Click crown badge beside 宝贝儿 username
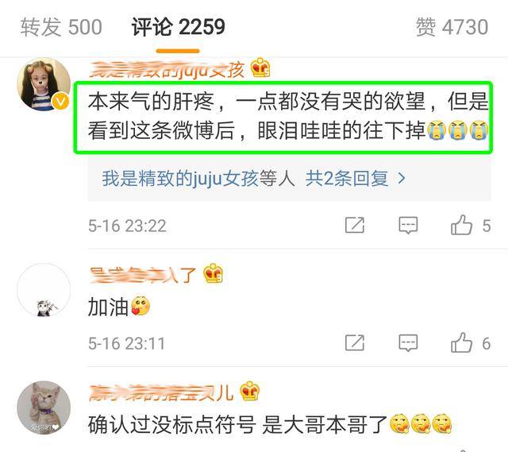508x452 pixels. (249, 391)
